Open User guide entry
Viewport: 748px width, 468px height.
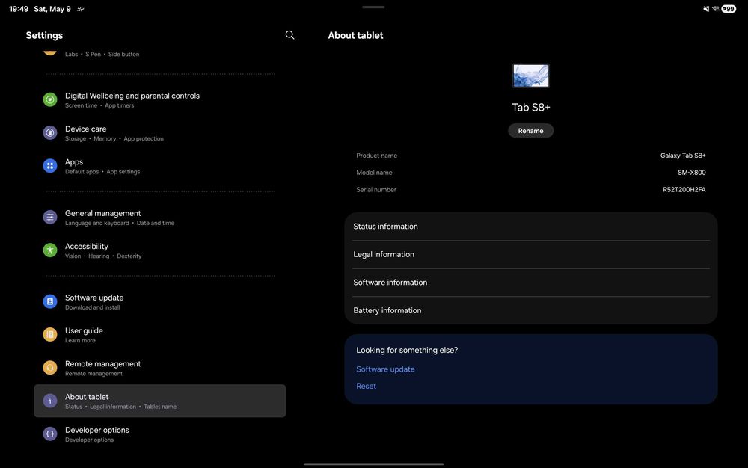point(160,335)
